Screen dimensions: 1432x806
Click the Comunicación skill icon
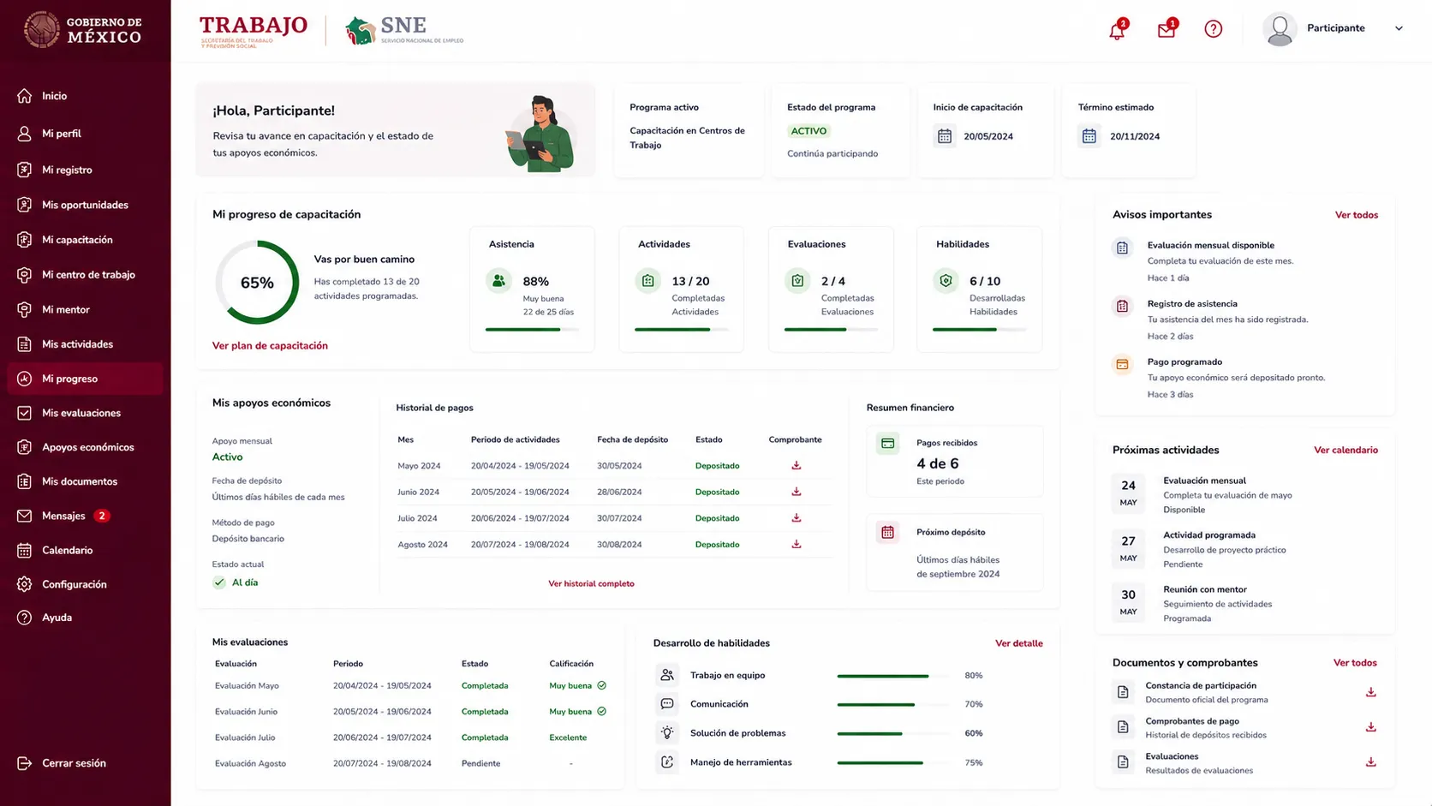(x=667, y=704)
